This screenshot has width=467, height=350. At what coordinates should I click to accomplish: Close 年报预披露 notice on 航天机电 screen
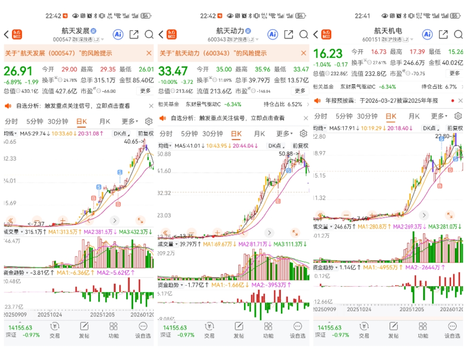pyautogui.click(x=461, y=101)
